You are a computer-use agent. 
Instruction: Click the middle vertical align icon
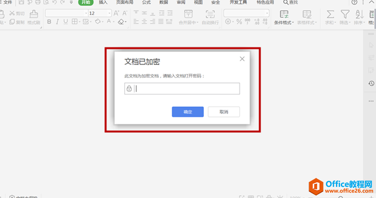click(144, 13)
